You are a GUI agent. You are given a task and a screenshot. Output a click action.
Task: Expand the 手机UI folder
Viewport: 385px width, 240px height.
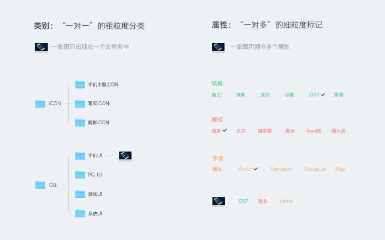pos(80,156)
